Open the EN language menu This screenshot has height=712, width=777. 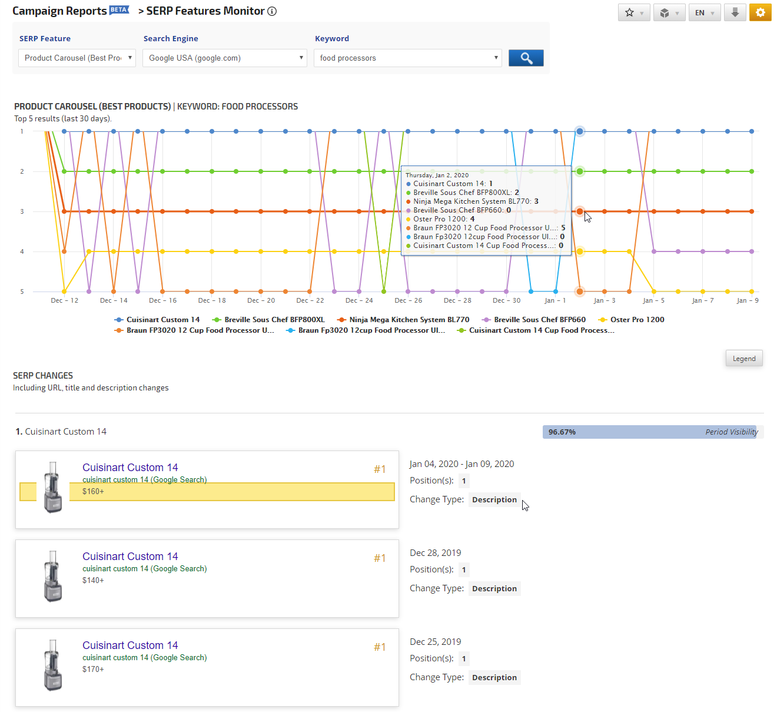[704, 12]
